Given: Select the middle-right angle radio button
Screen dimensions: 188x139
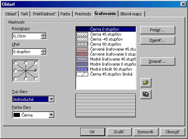Looking at the screenshot, I should coord(36,71).
